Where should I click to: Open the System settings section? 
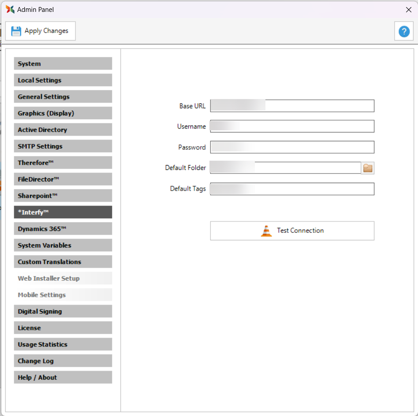(63, 64)
